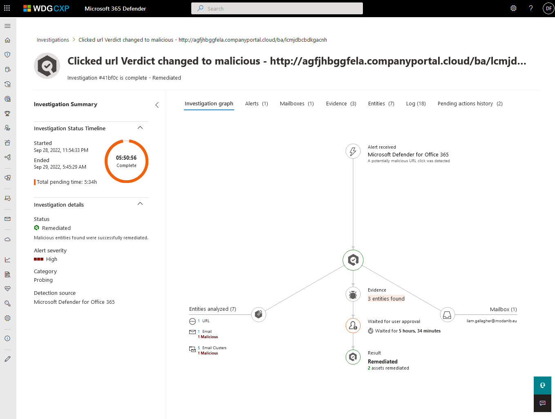Toggle the hamburger navigation menu
Viewport: 555px width, 419px height.
click(x=7, y=26)
